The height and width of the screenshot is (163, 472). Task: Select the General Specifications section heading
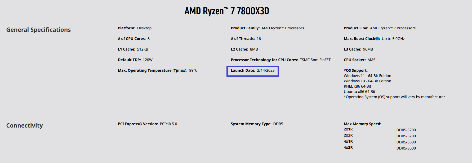coord(38,30)
